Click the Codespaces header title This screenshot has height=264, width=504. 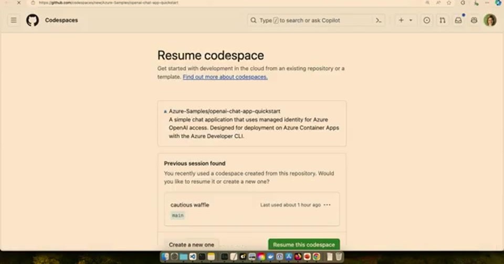61,20
